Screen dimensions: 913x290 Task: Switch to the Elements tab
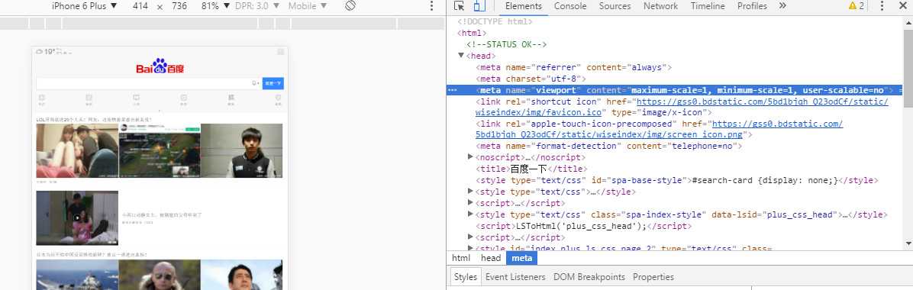524,6
